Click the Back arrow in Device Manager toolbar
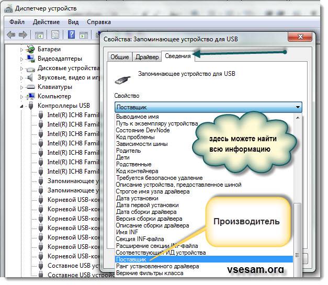328x285 pixels. 11,35
